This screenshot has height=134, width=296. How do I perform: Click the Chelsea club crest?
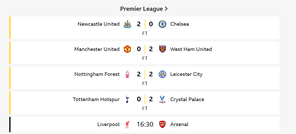[x=162, y=24]
